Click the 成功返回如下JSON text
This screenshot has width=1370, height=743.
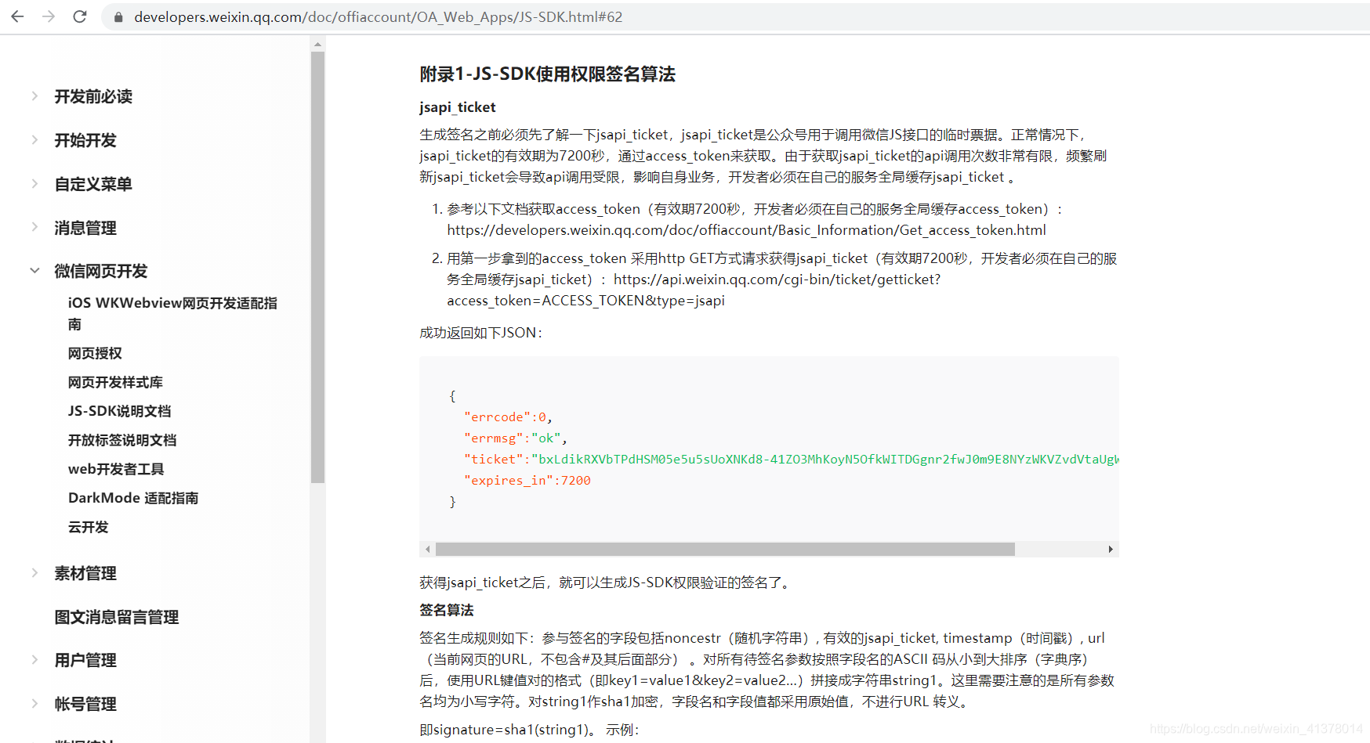coord(480,333)
